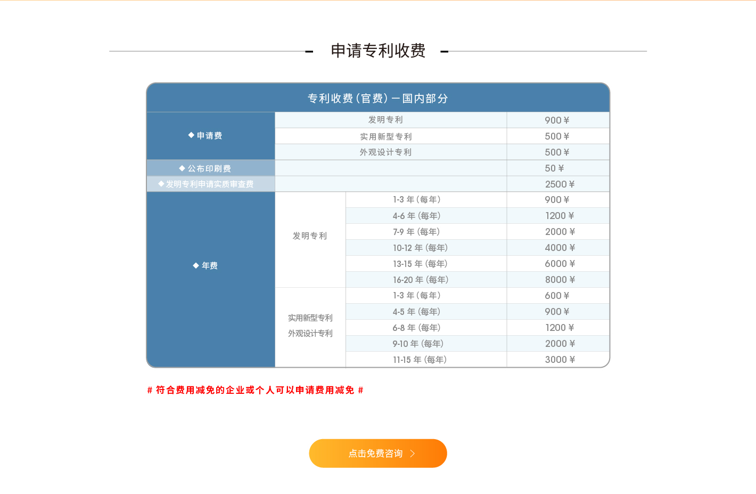Click the 900¥ annual fee for 发明专利 years 1-3
756x494 pixels.
pyautogui.click(x=557, y=200)
